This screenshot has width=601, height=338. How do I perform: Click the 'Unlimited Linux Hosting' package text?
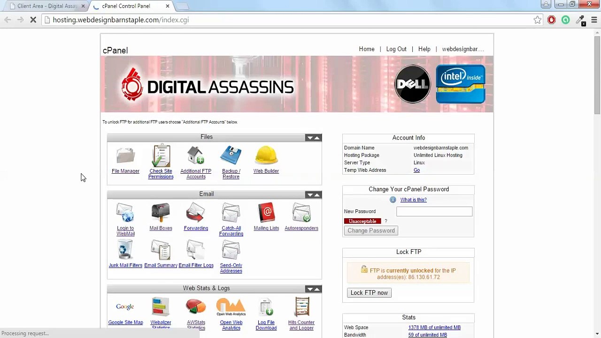[438, 155]
